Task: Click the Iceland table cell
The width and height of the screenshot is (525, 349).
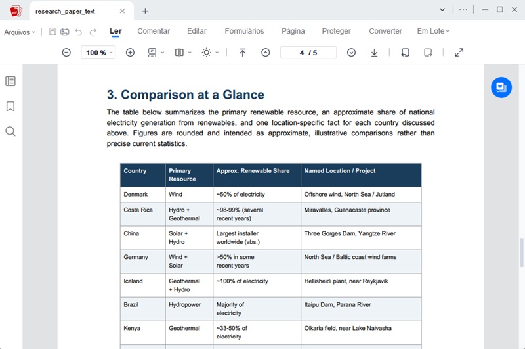Action: tap(143, 285)
